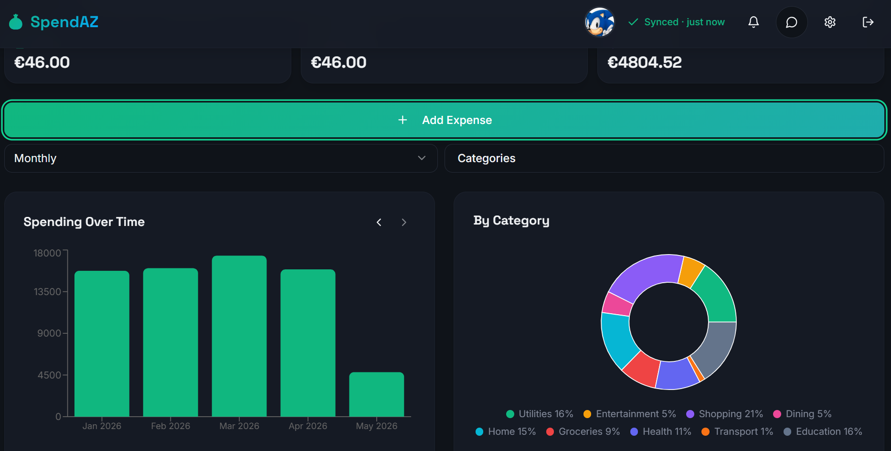The height and width of the screenshot is (451, 891).
Task: Select the Apr 2026 bar
Action: 308,343
